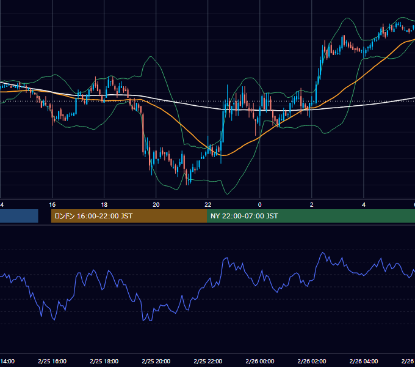Image resolution: width=415 pixels, height=367 pixels.
Task: Click the "18" hour label on price chart axis
Action: [104, 205]
